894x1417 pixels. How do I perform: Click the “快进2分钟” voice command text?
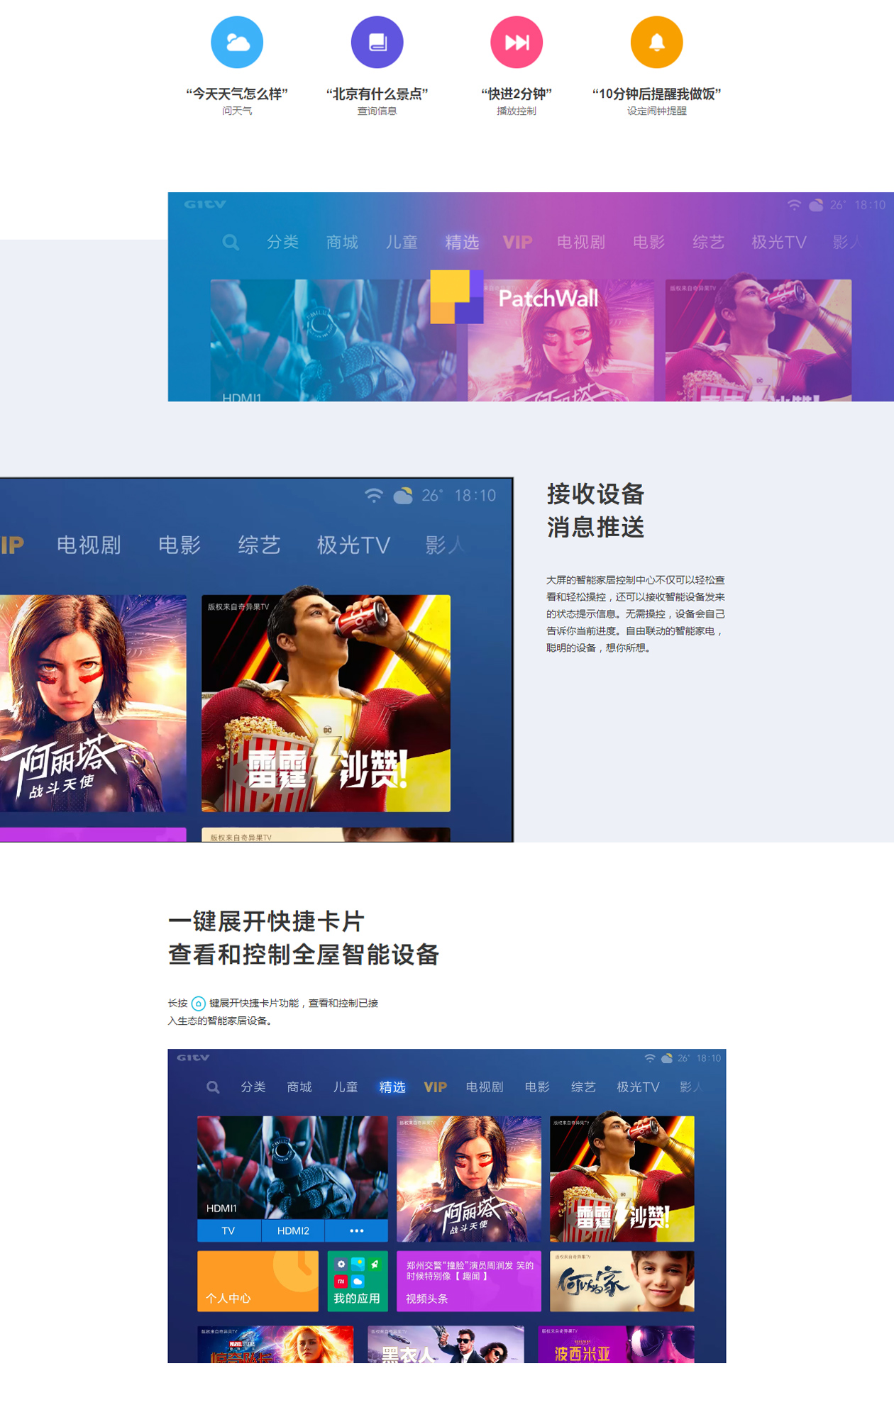click(x=517, y=94)
